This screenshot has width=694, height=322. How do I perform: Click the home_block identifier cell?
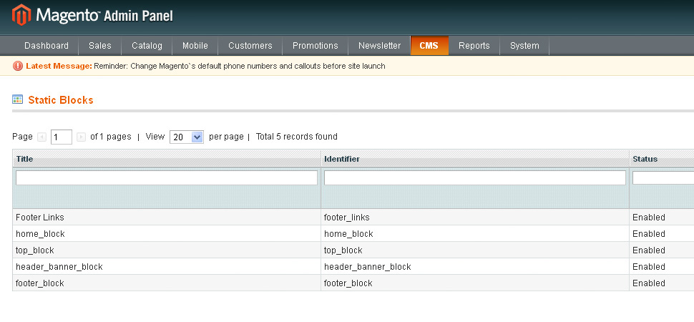click(x=475, y=234)
